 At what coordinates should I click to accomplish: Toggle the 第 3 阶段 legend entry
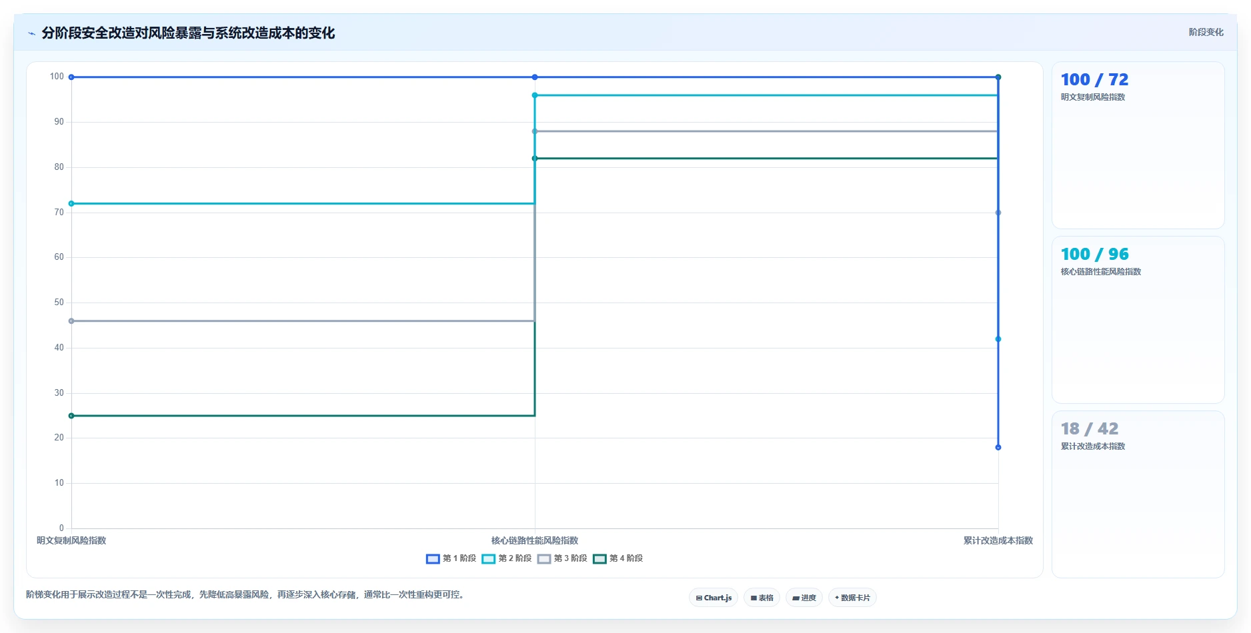(562, 558)
